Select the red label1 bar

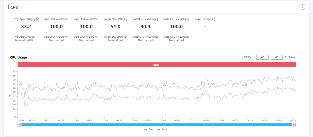click(x=157, y=65)
